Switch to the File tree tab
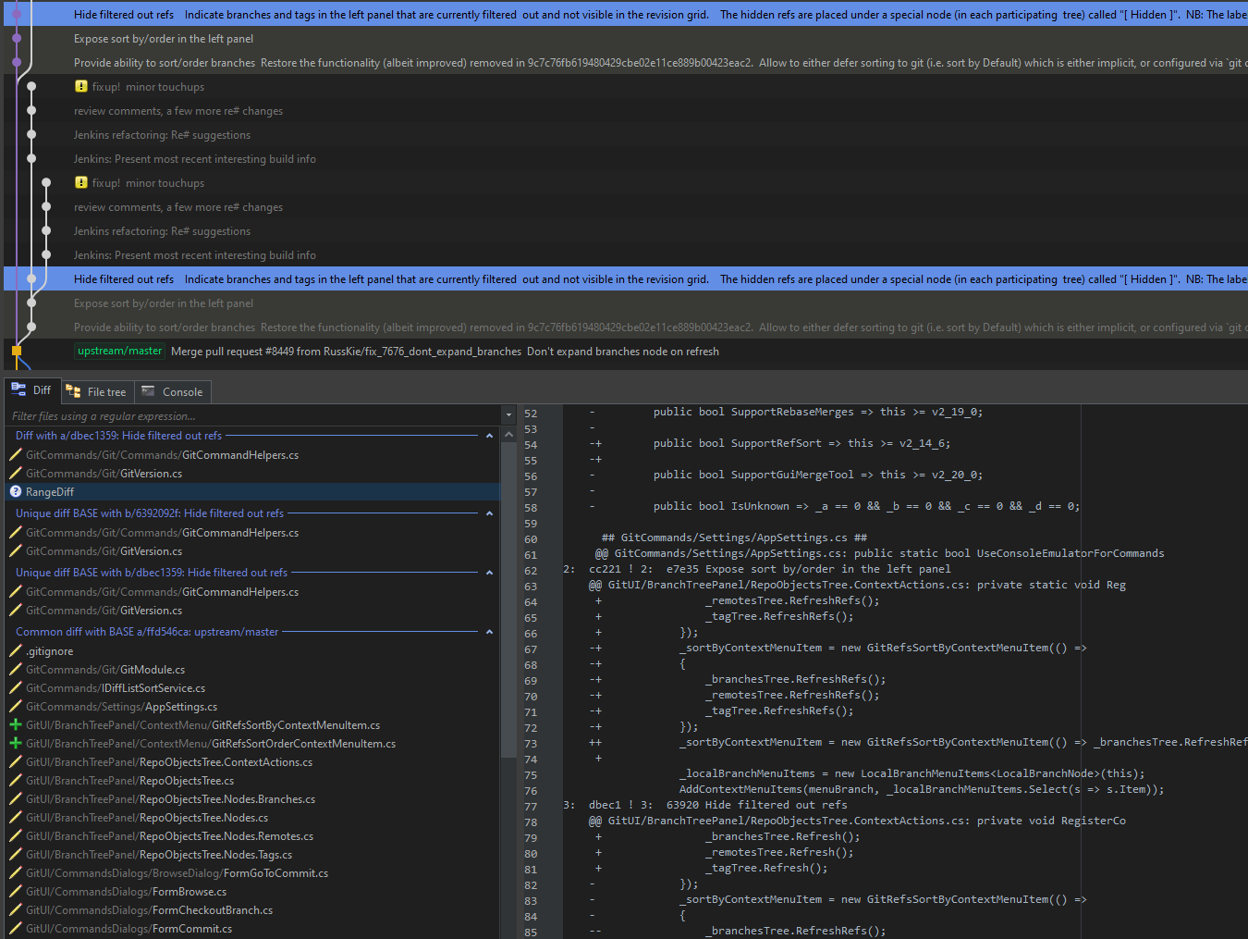This screenshot has width=1248, height=939. [x=96, y=390]
